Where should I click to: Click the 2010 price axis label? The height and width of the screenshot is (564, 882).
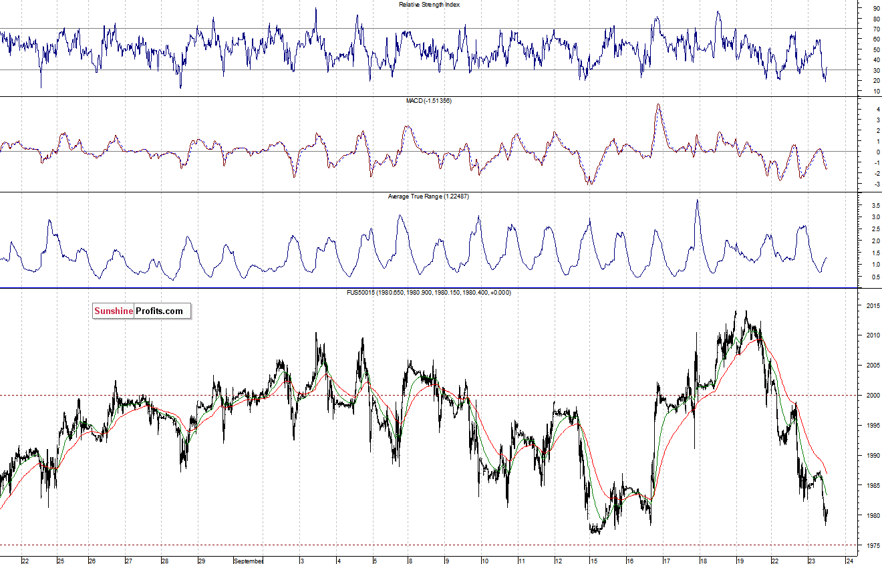[872, 335]
